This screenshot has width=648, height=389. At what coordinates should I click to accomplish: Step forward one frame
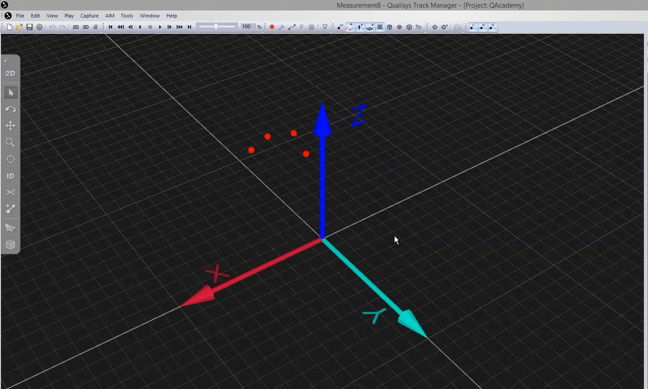170,27
